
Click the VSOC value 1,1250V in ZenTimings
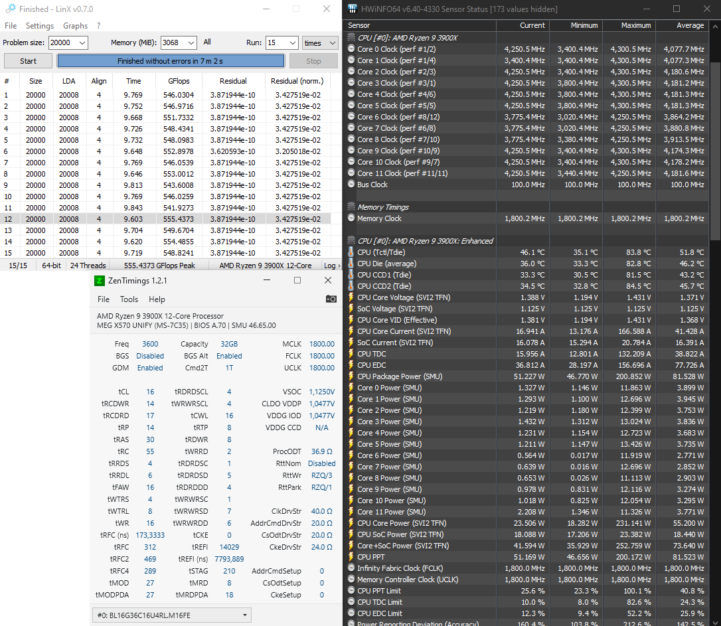click(x=322, y=392)
